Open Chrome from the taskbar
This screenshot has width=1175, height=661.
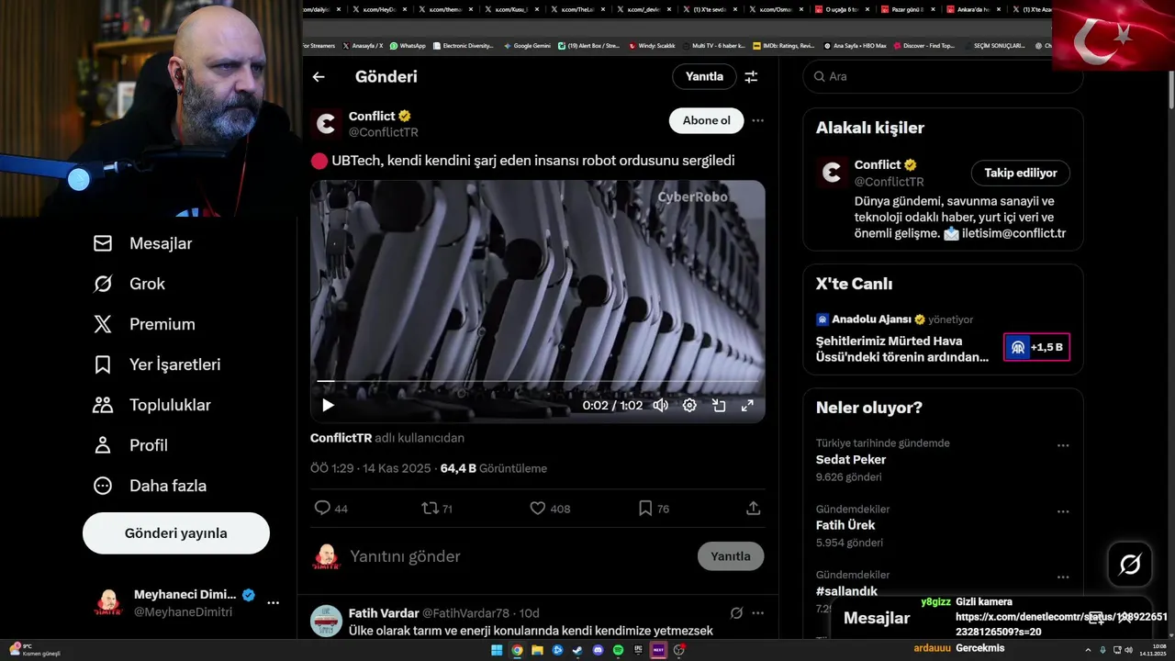[x=517, y=650]
